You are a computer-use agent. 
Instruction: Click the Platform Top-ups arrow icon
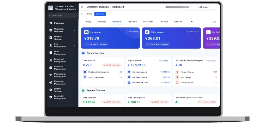tap(177, 72)
